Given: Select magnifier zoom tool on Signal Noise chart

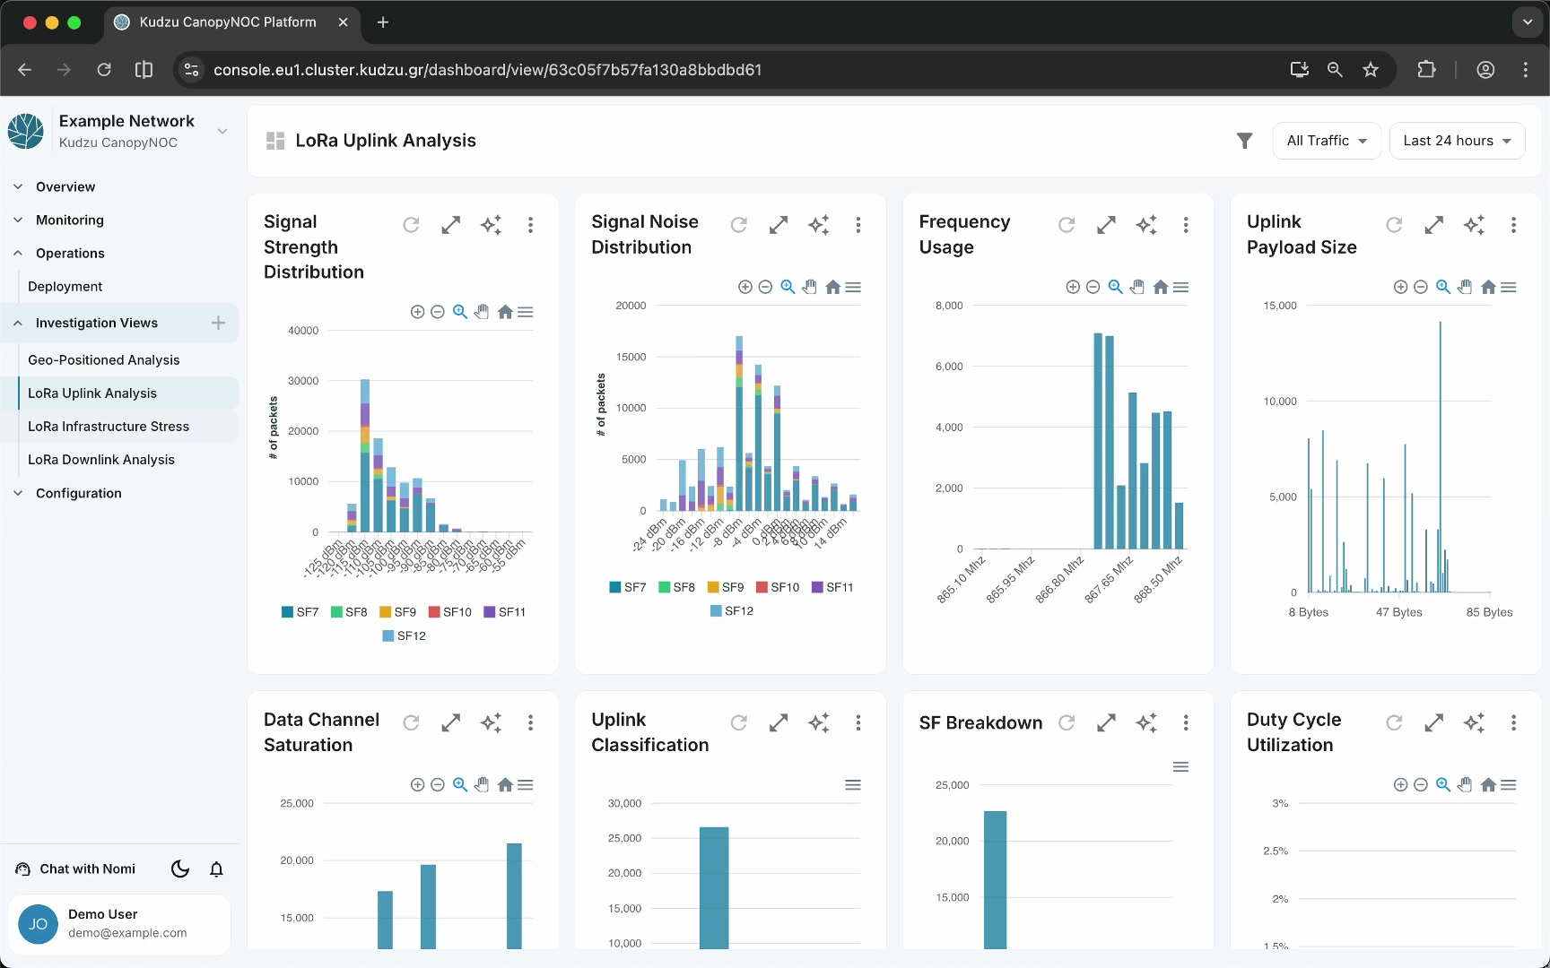Looking at the screenshot, I should click(788, 287).
